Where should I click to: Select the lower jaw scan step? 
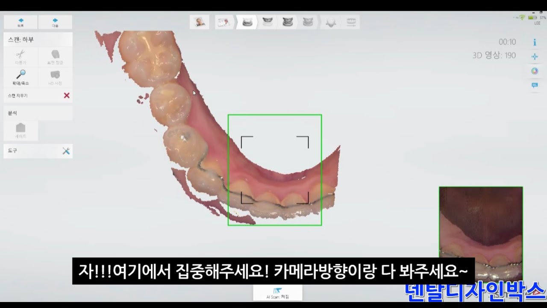pos(247,22)
